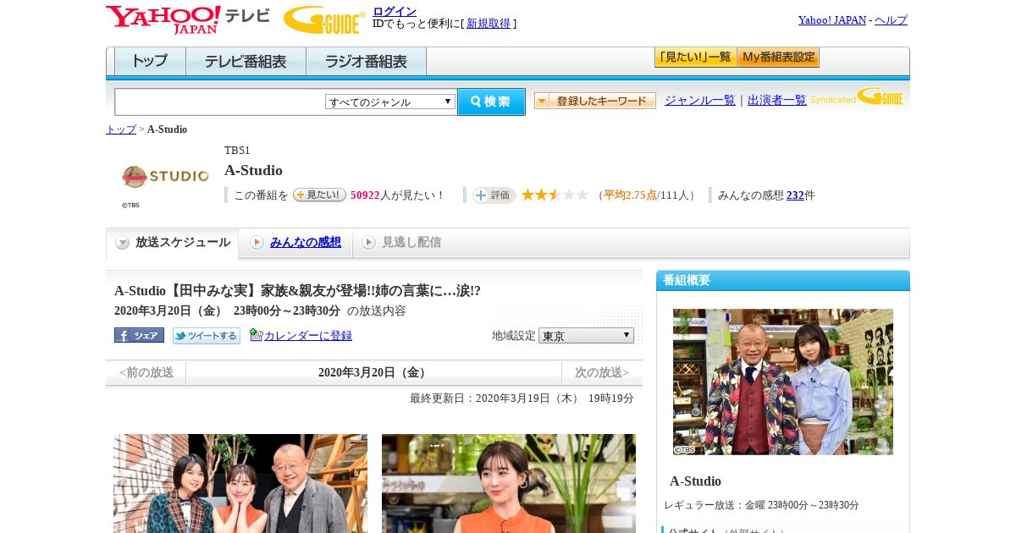Click the episode title 田中みな実 heading
This screenshot has width=1016, height=533.
click(x=297, y=291)
